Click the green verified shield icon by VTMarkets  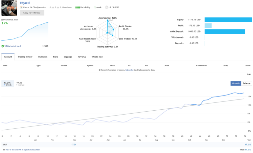[x=3, y=46]
